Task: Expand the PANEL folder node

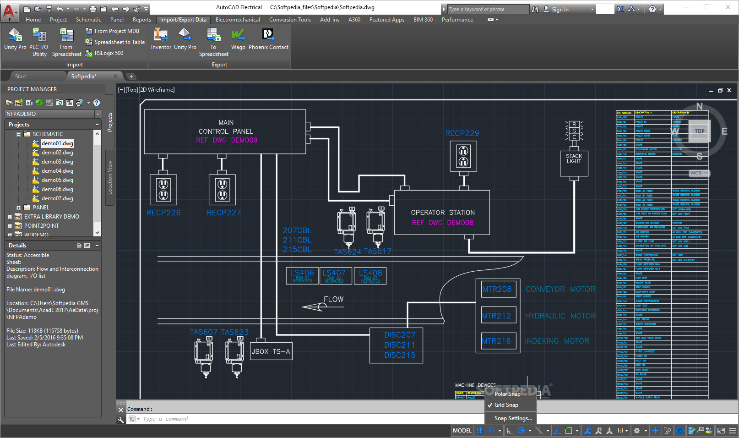Action: point(18,208)
